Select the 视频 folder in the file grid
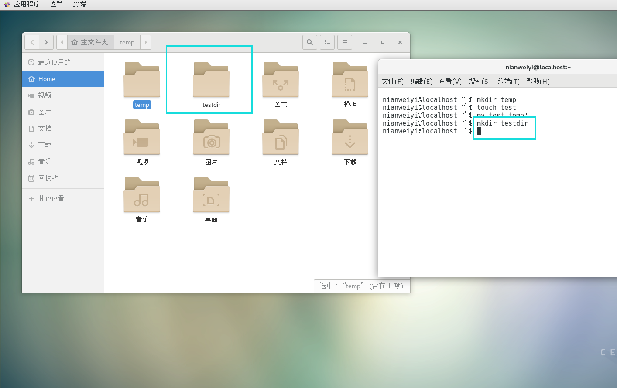This screenshot has height=388, width=617. [x=142, y=137]
